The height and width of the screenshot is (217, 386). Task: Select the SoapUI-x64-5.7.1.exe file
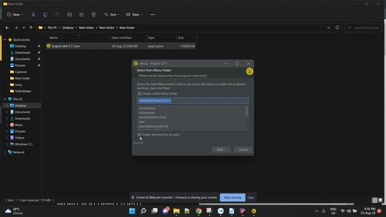pos(121,46)
